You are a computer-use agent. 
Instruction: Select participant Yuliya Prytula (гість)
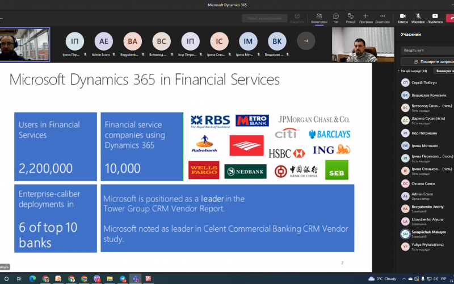click(427, 247)
